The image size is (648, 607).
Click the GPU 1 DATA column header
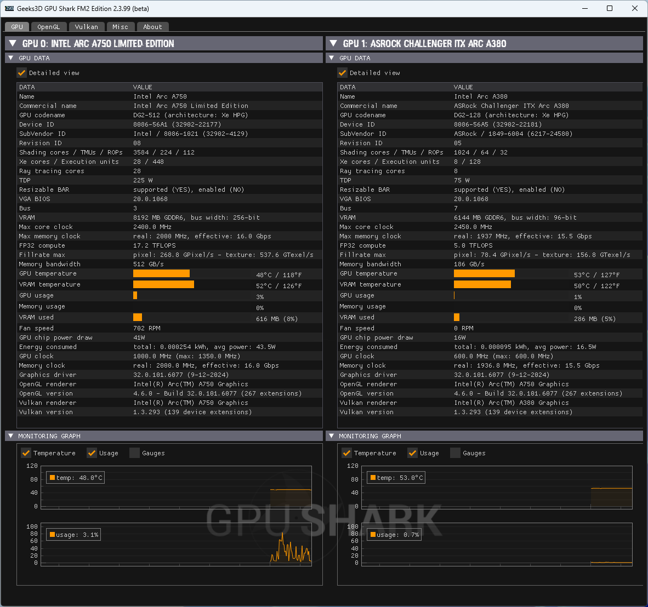348,87
